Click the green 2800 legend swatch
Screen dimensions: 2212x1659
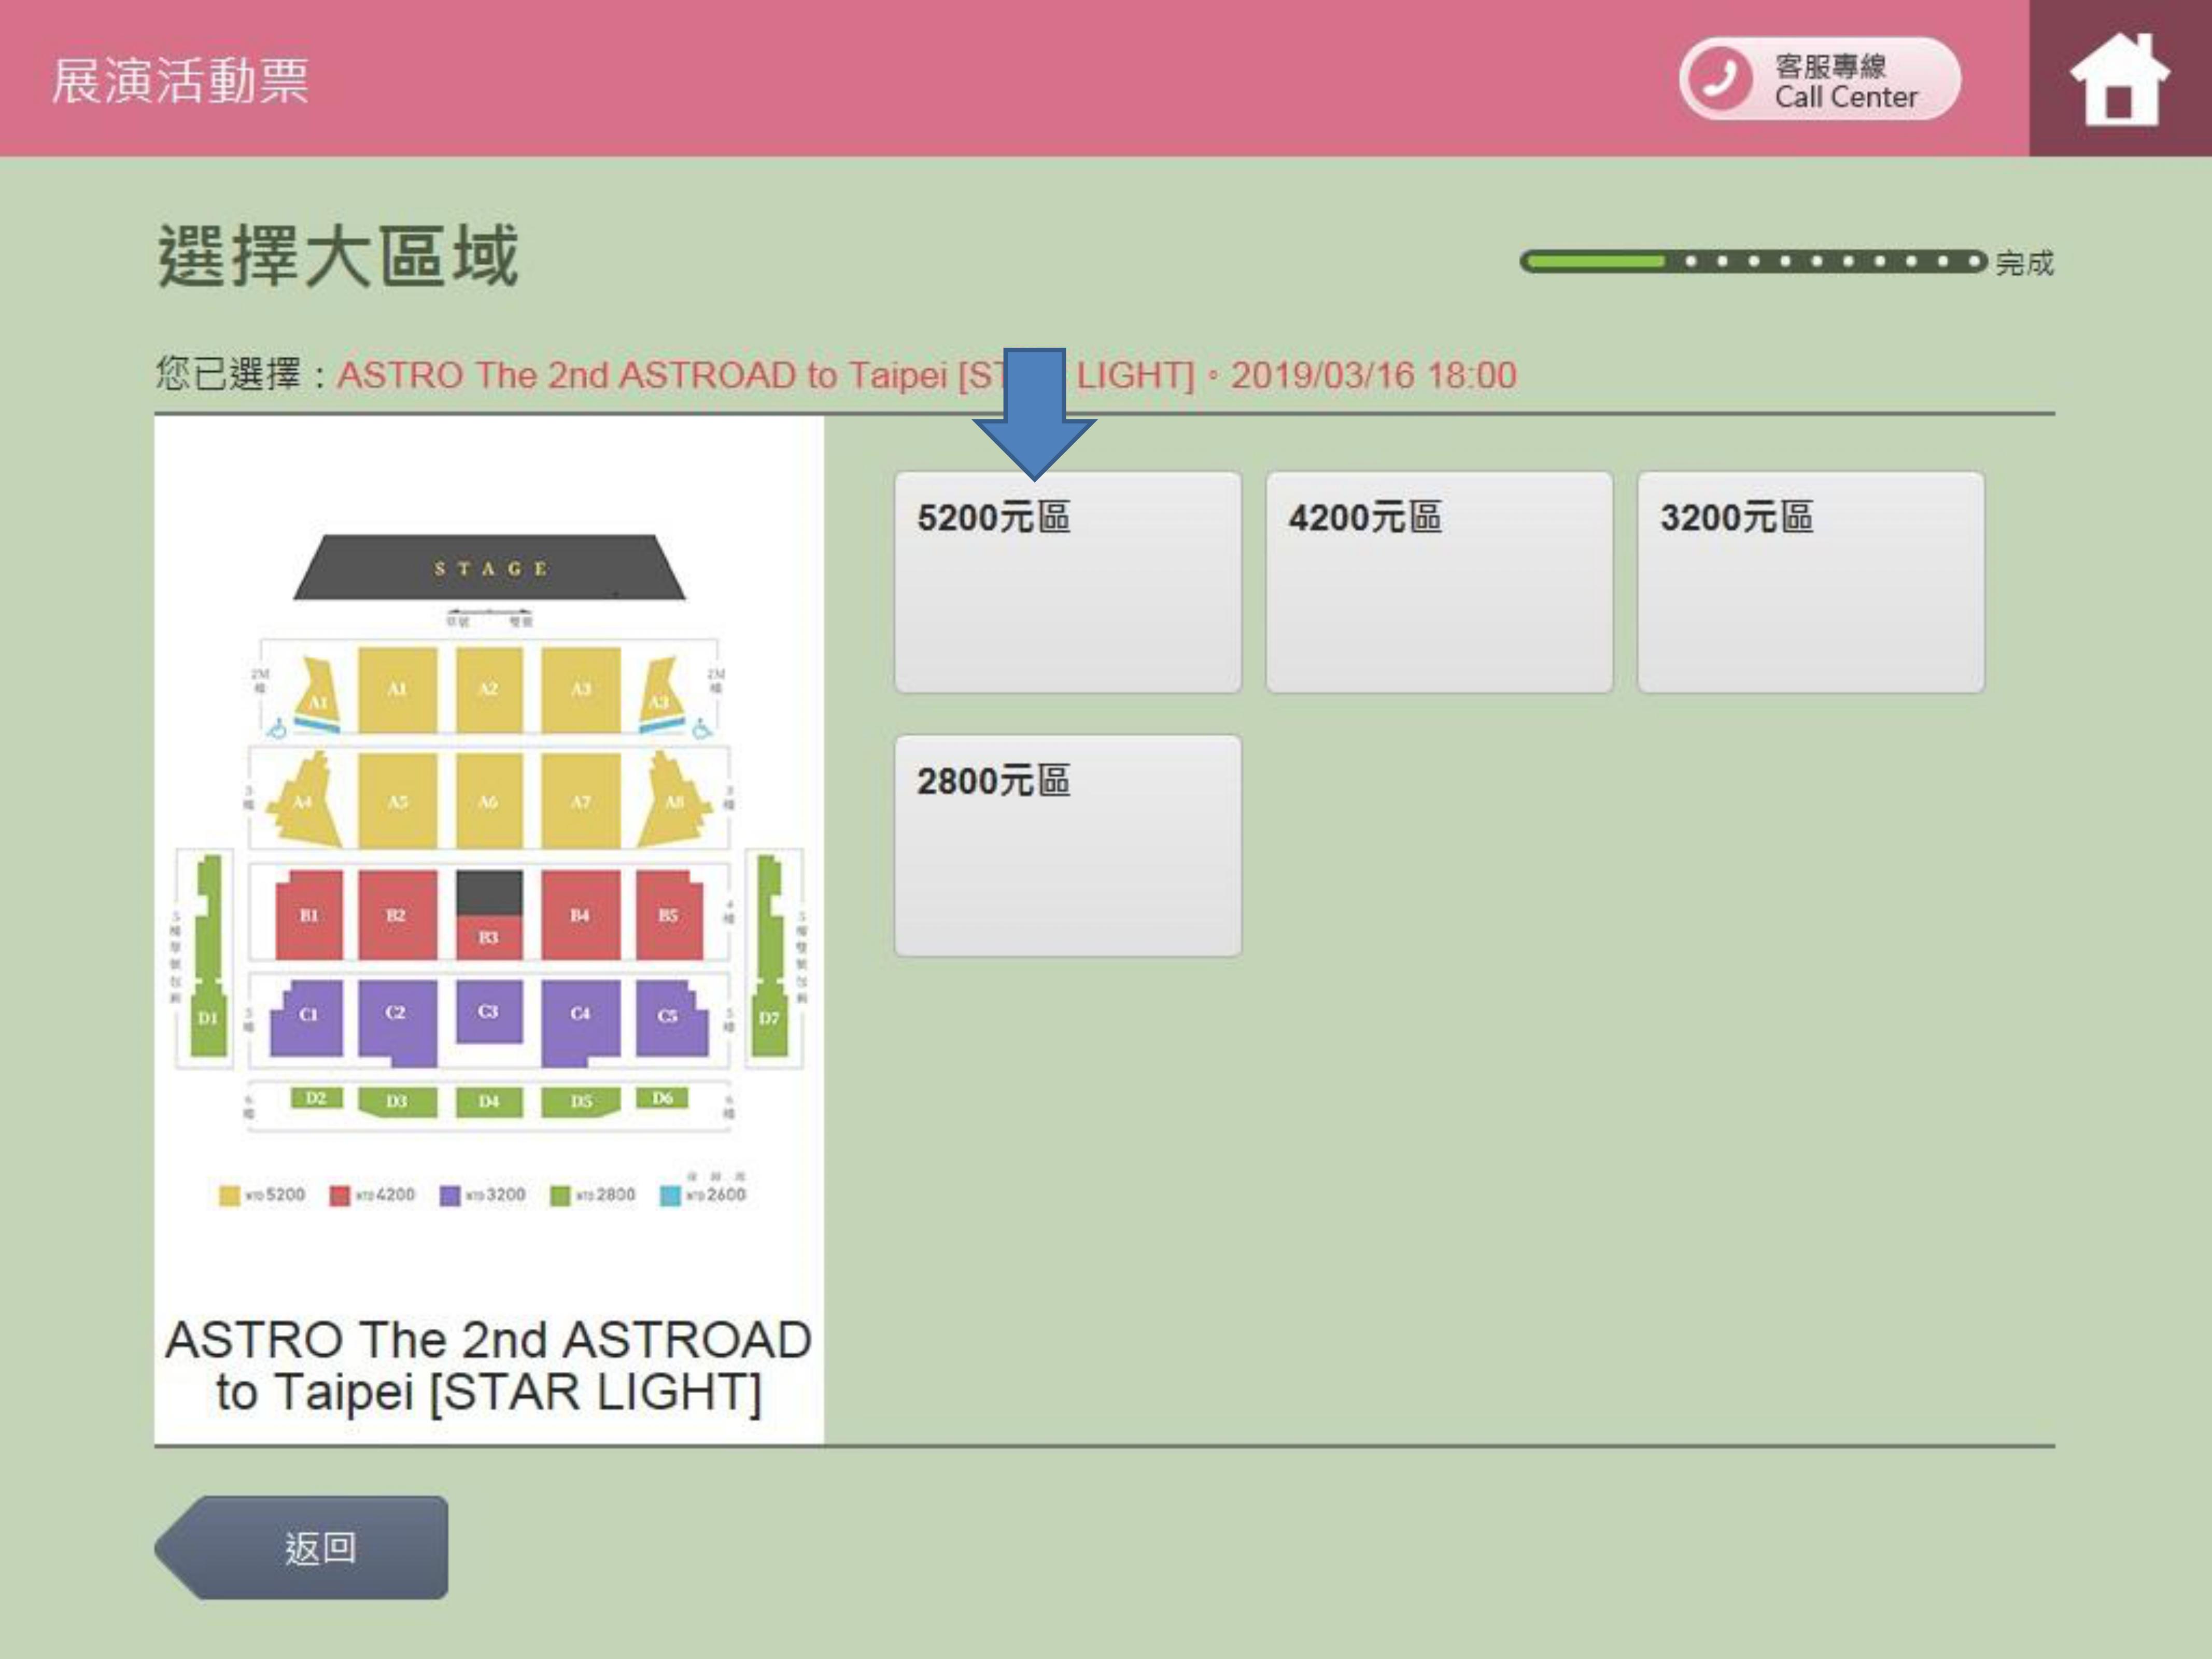click(x=560, y=1195)
